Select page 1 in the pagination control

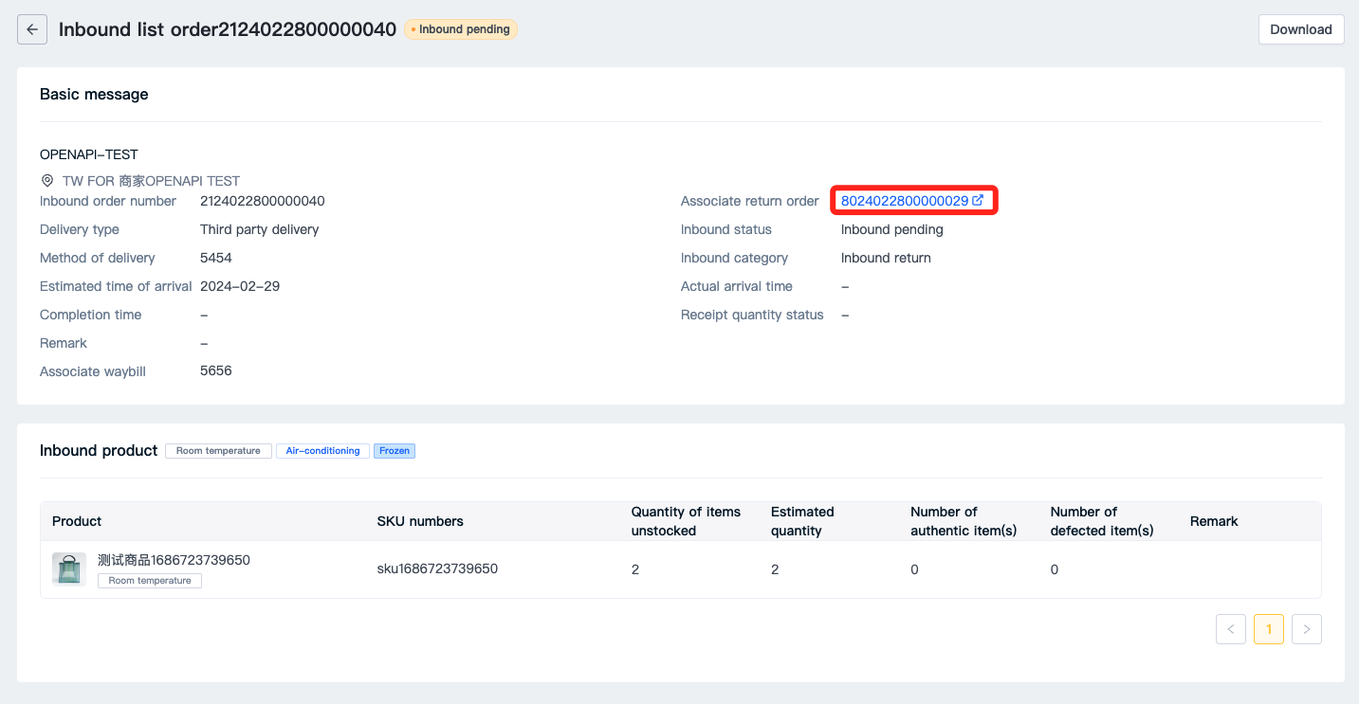point(1268,628)
